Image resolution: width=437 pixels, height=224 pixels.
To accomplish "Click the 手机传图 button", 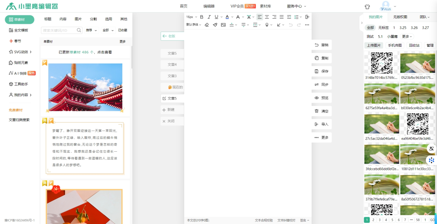I will point(395,45).
